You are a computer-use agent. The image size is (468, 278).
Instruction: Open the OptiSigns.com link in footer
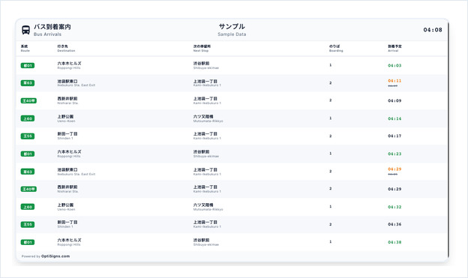[55, 256]
